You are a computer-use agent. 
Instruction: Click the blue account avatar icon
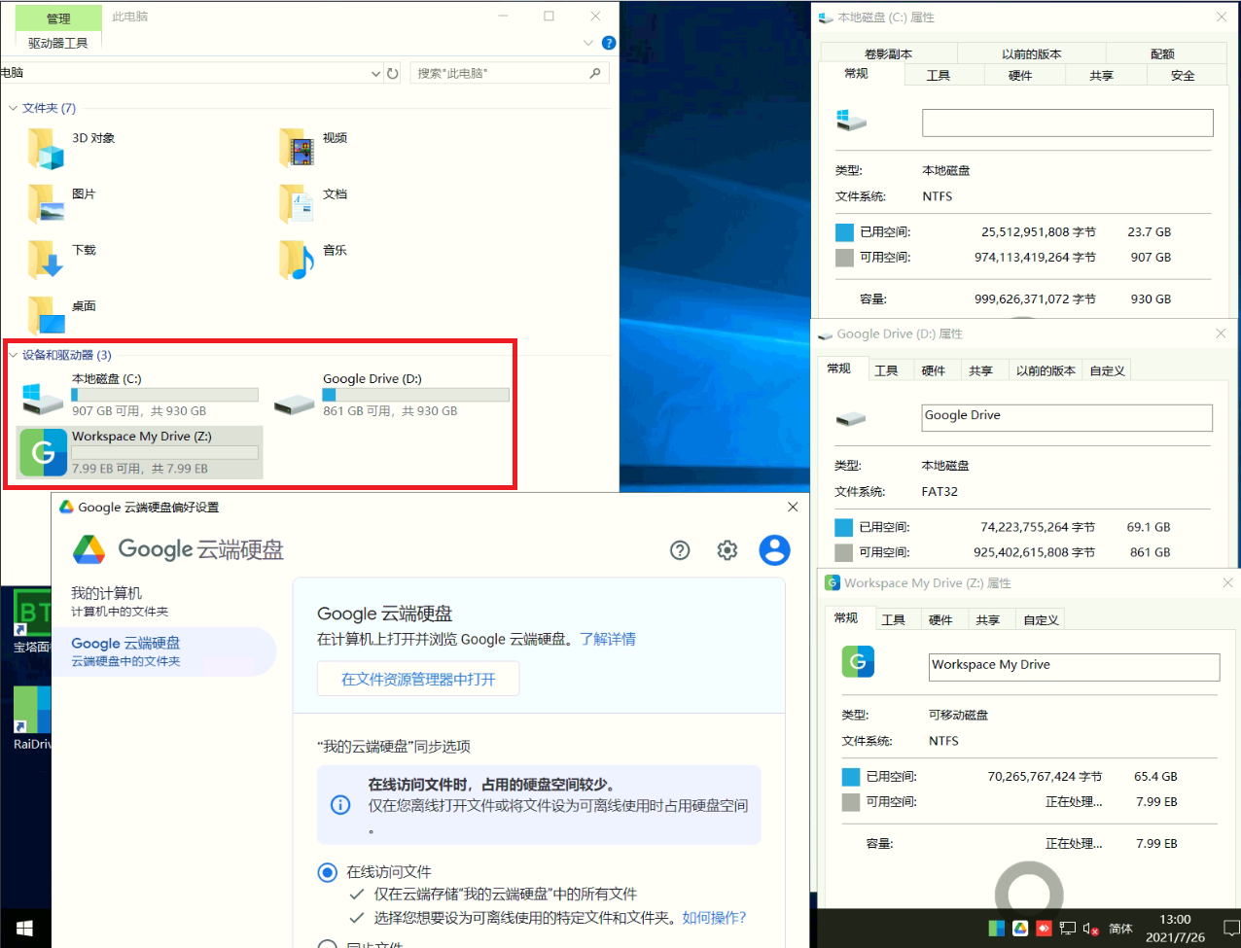775,550
